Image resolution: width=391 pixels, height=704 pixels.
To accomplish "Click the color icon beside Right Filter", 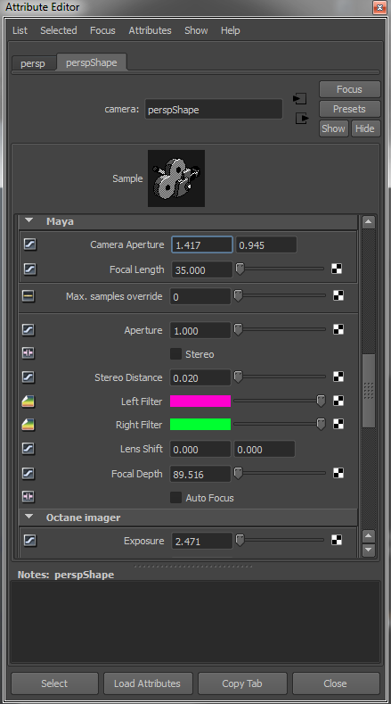I will [x=29, y=425].
